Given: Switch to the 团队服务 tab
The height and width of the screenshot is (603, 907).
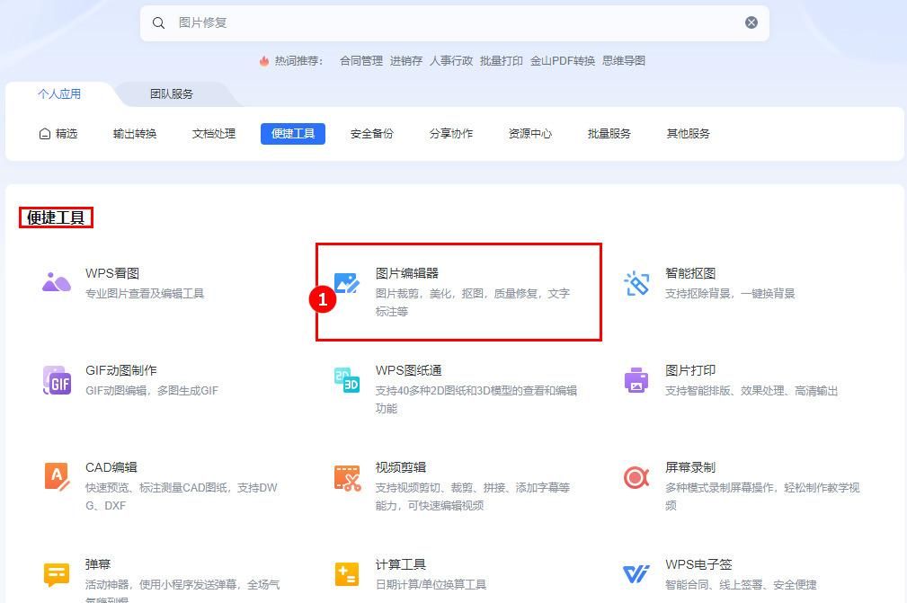Looking at the screenshot, I should [x=171, y=93].
